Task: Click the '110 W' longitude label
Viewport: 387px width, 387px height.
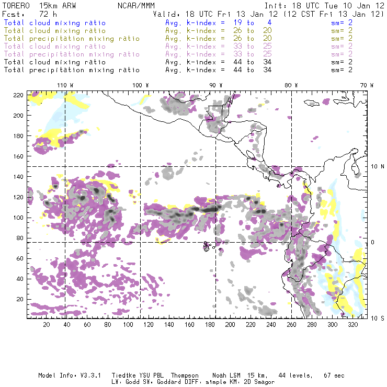Action: click(65, 85)
